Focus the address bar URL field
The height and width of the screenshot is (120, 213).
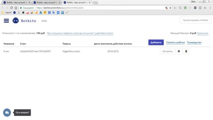tap(95, 8)
